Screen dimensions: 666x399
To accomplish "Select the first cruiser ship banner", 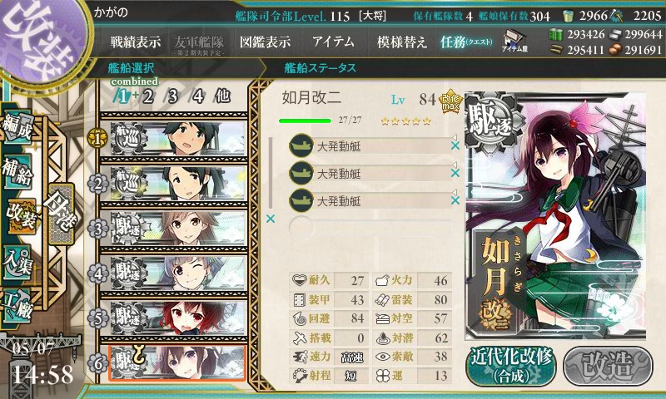I will pos(178,138).
